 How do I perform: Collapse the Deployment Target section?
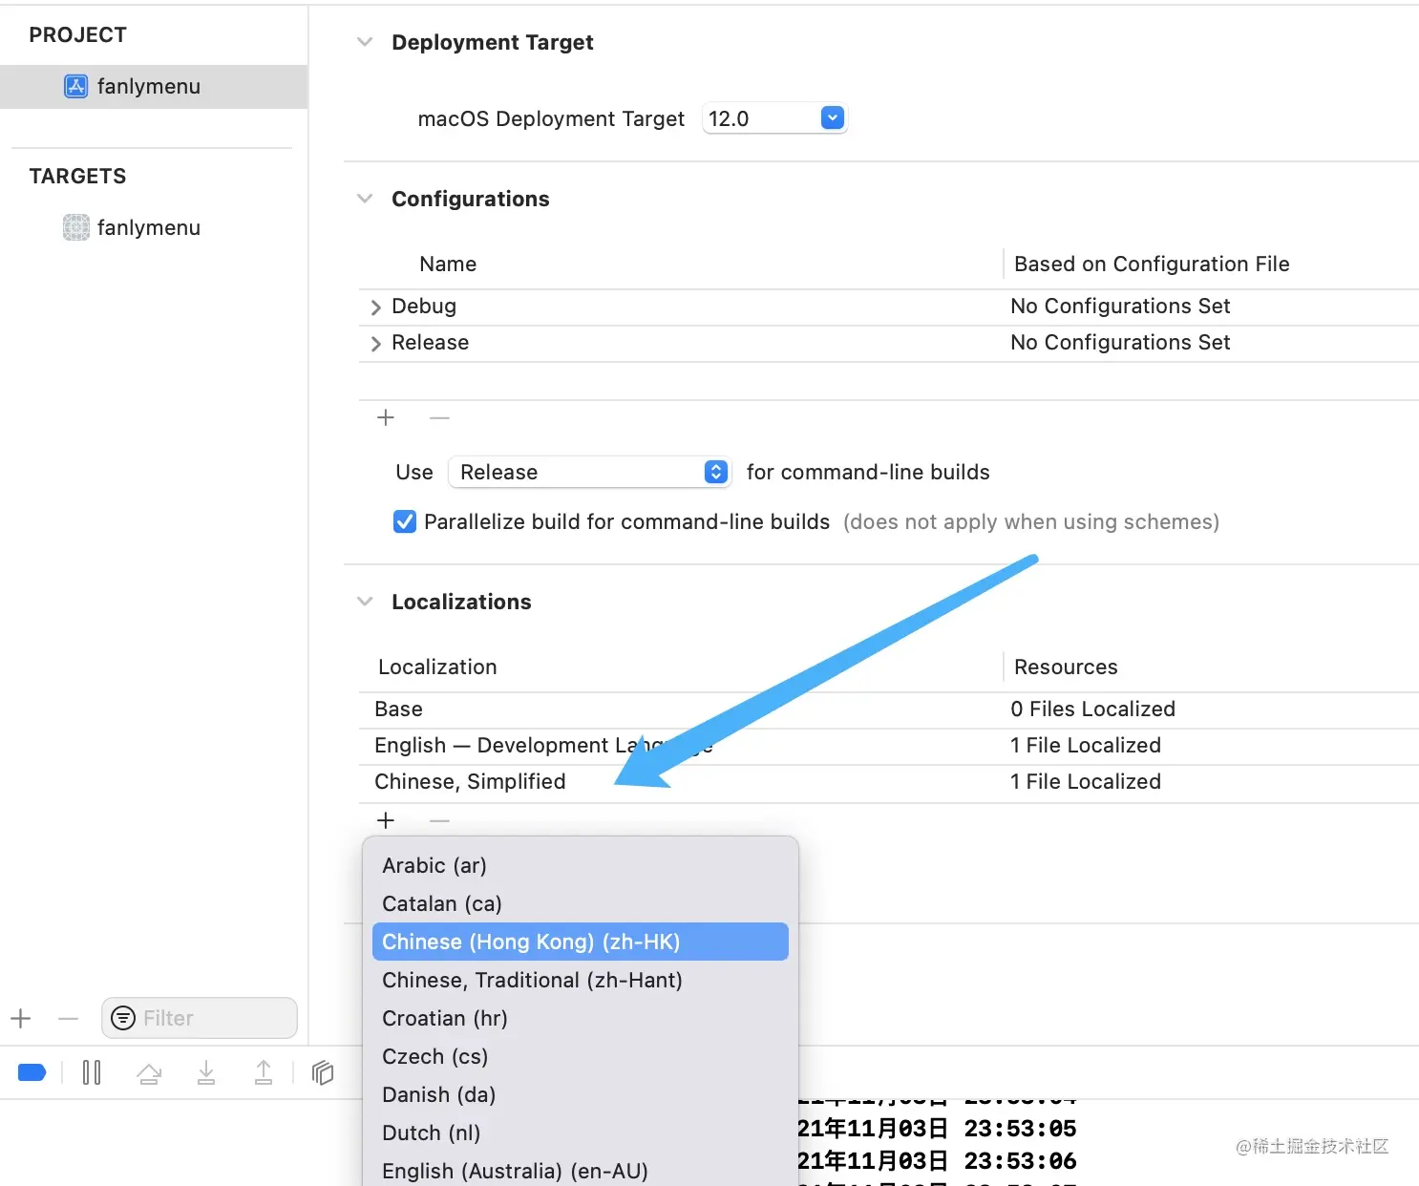[x=365, y=42]
